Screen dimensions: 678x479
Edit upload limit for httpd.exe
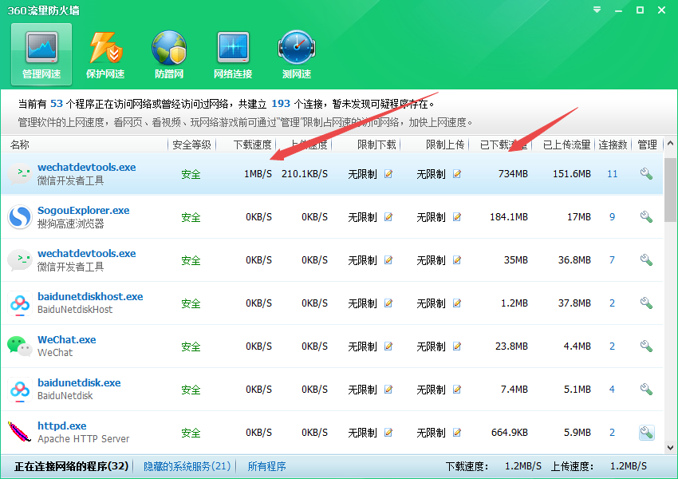(x=456, y=432)
